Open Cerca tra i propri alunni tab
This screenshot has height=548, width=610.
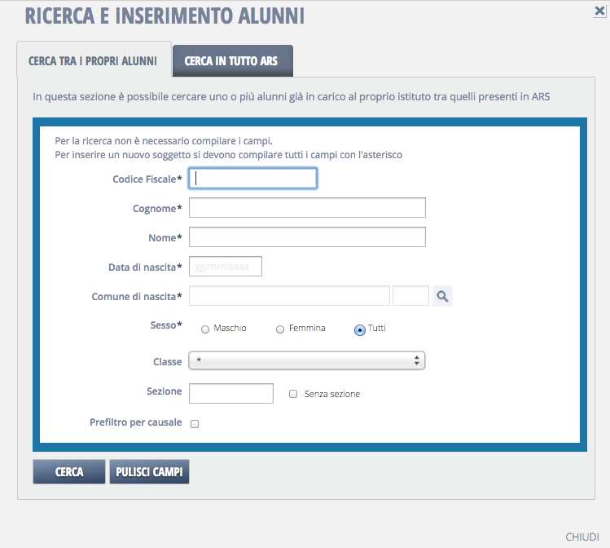click(93, 61)
